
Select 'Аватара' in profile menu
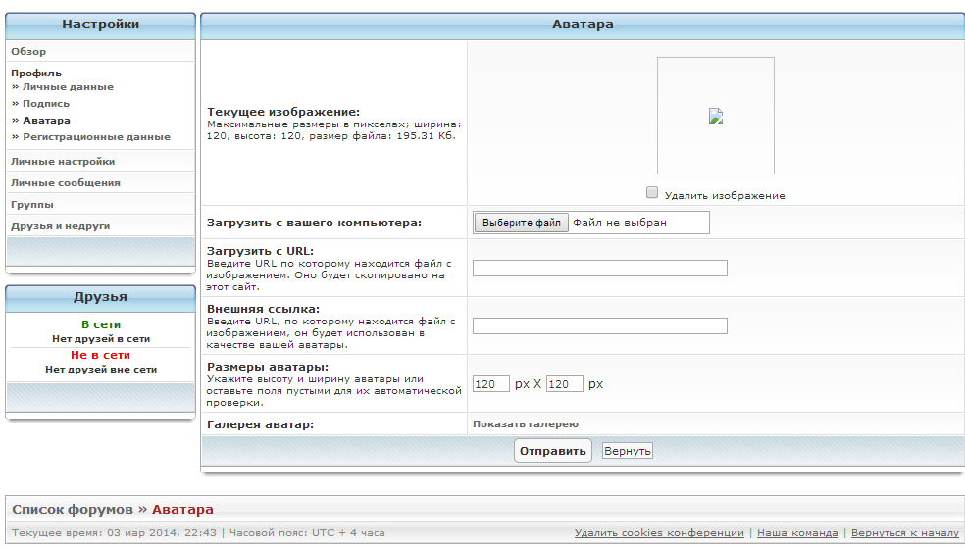[47, 120]
